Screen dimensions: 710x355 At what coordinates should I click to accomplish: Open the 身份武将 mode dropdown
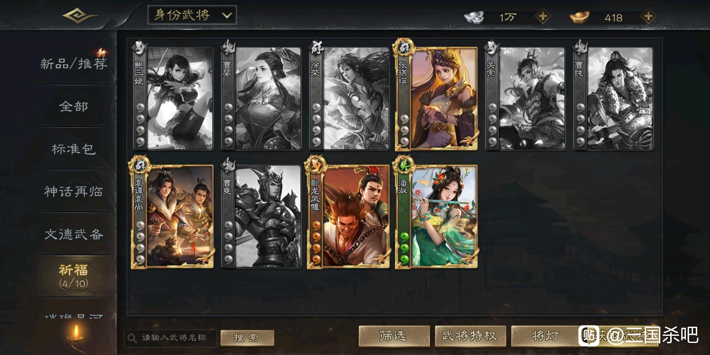(x=192, y=15)
